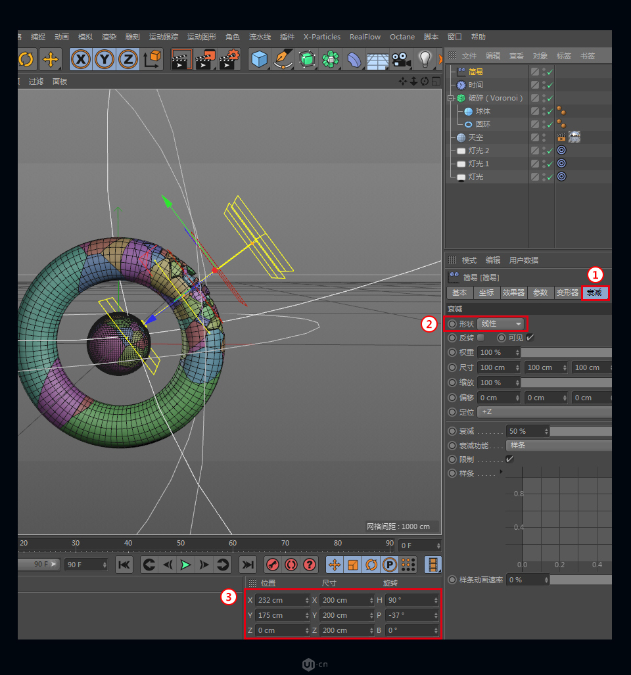Open the 形状 dropdown showing 线性
631x675 pixels.
click(501, 323)
